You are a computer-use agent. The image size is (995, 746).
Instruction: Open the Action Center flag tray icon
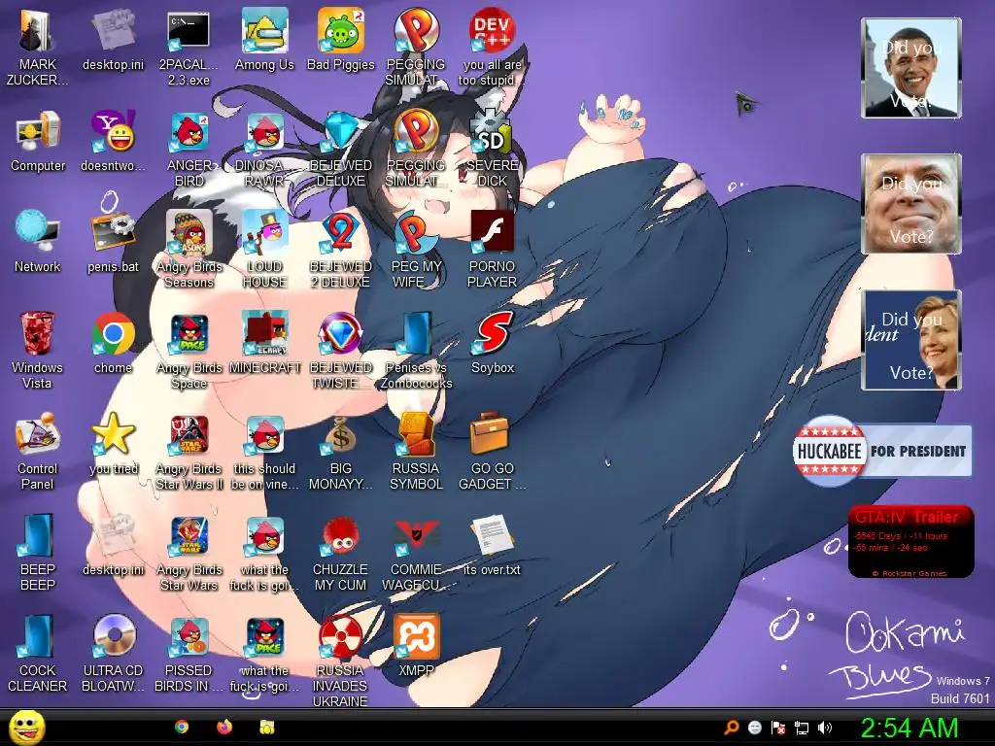tap(778, 728)
